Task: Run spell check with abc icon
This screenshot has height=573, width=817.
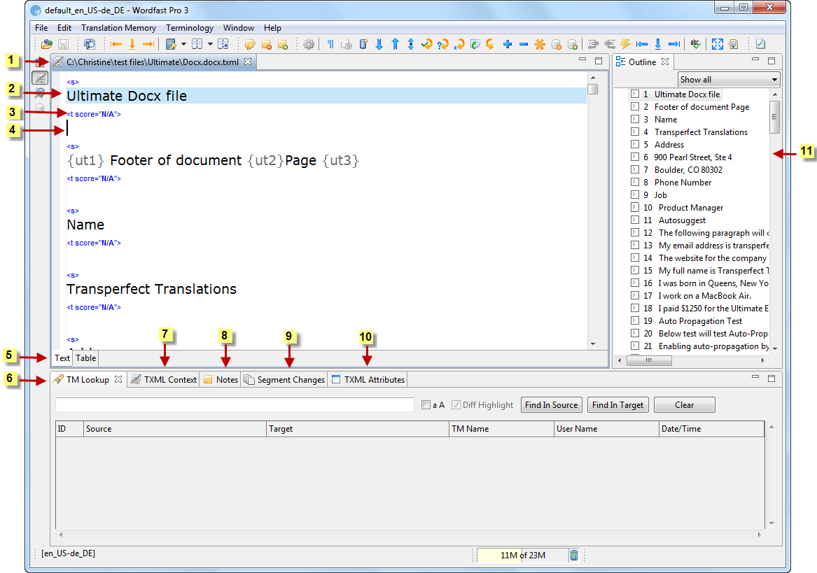Action: point(696,44)
